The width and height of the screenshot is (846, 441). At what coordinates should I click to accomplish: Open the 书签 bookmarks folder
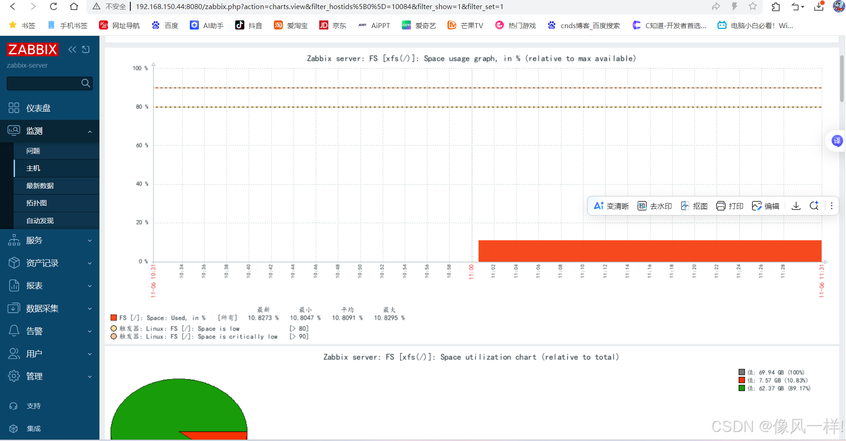(x=22, y=25)
